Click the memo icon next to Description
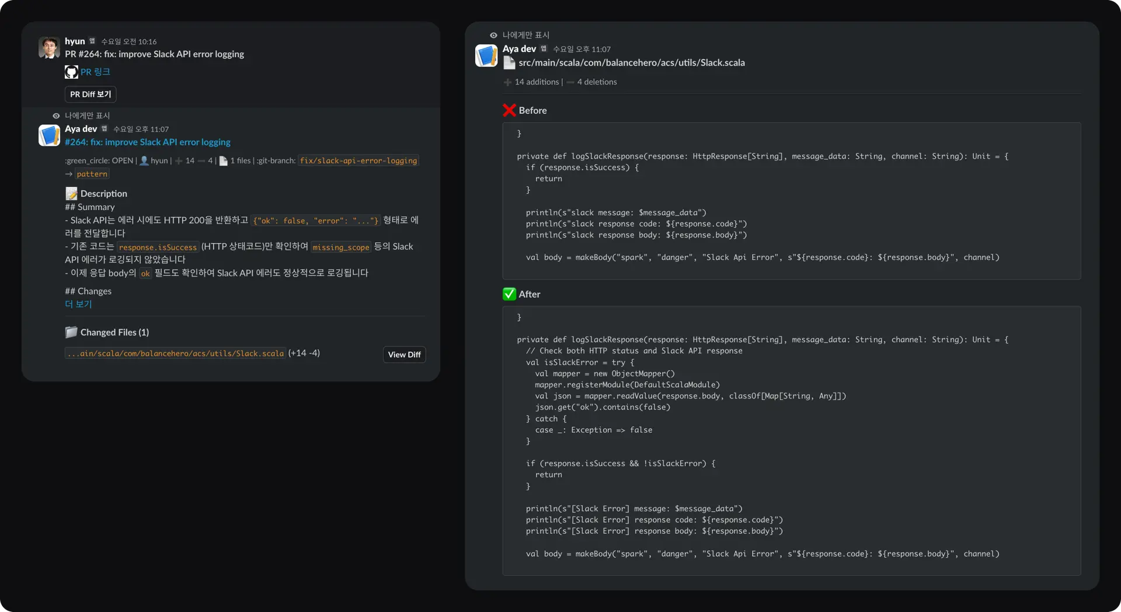 (71, 194)
